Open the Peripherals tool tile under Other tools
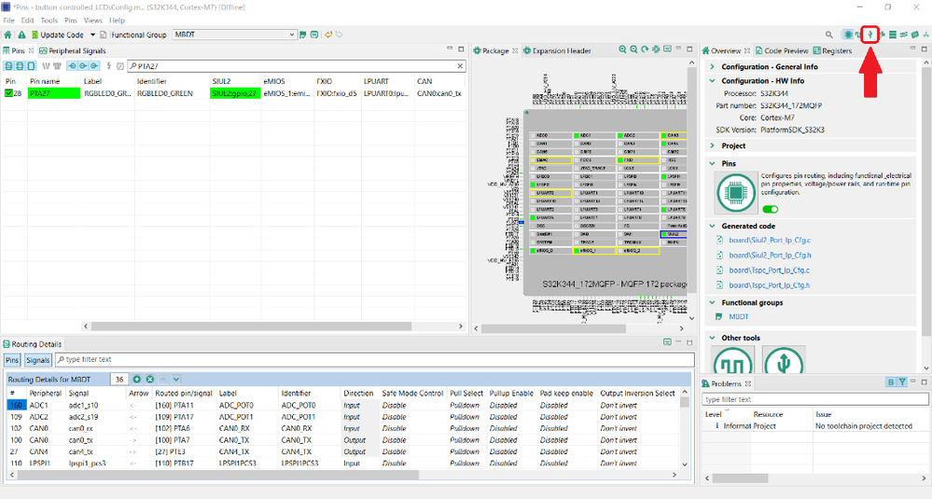The width and height of the screenshot is (932, 499). point(784,359)
